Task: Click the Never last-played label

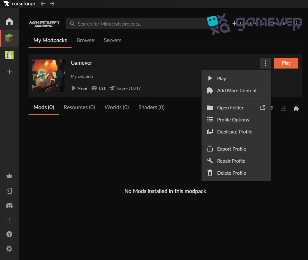Action: point(82,88)
